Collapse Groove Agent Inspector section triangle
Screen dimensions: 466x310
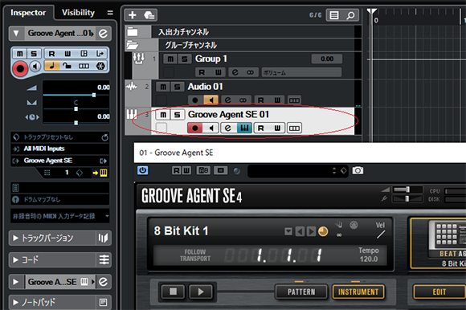click(x=16, y=33)
